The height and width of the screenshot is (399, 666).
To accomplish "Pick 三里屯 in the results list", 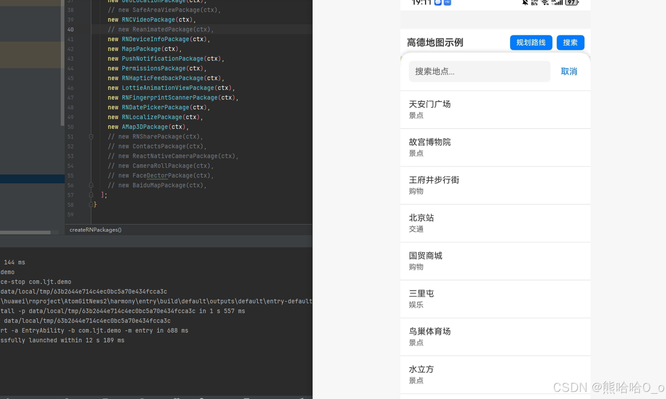I will coord(495,299).
